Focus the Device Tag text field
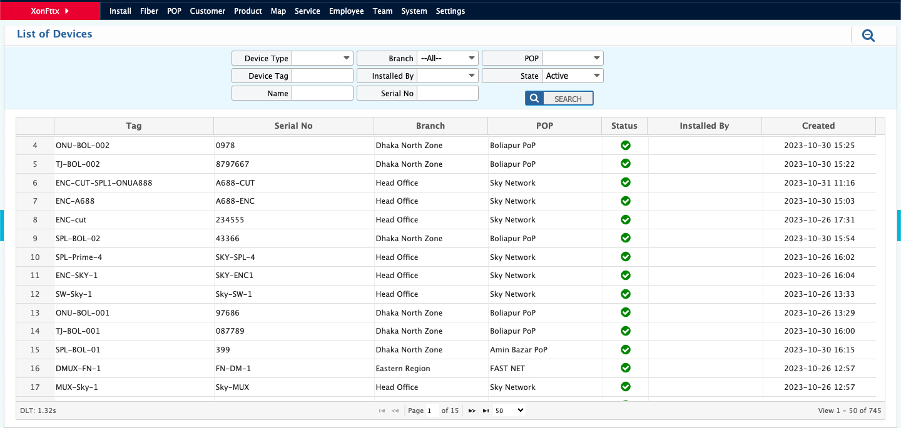The width and height of the screenshot is (901, 428). (322, 76)
